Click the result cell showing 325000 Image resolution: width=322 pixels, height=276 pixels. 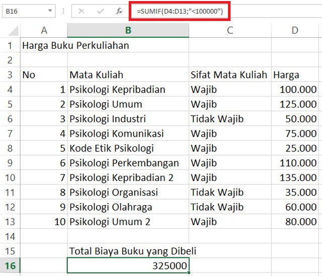point(128,266)
